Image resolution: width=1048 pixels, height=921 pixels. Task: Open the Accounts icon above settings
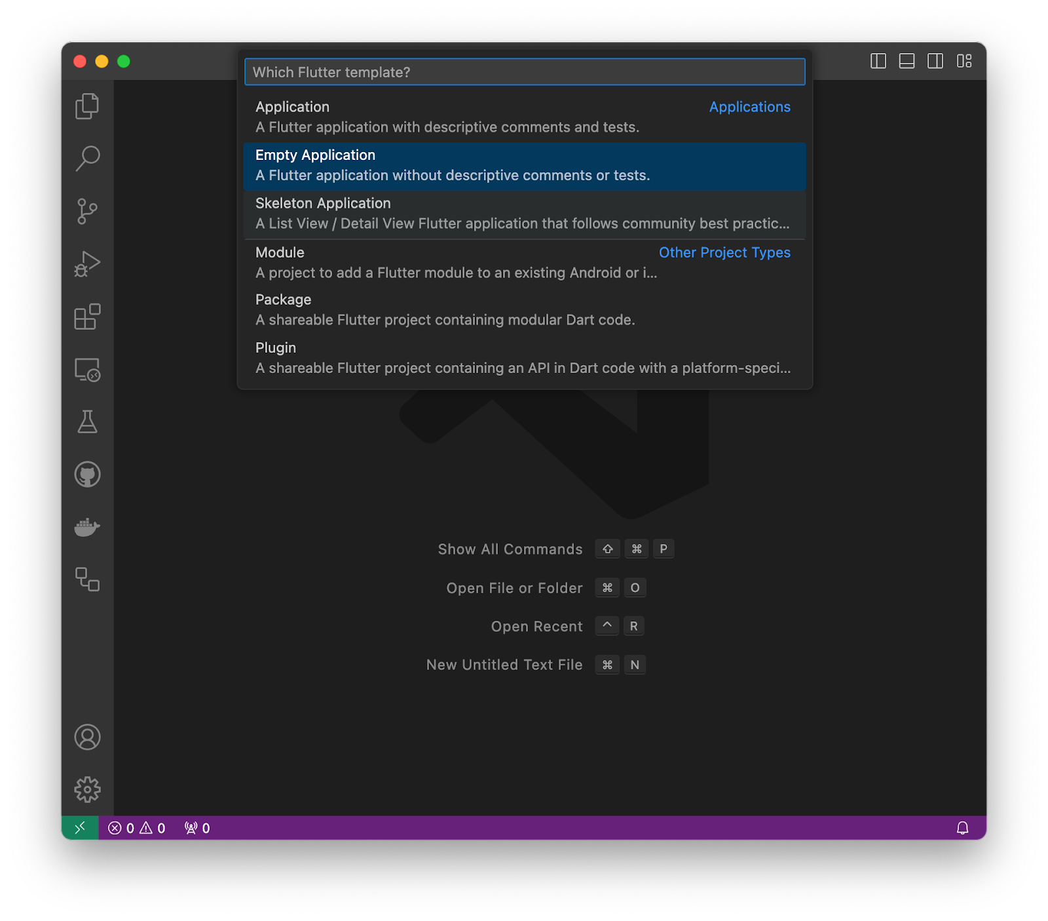pos(88,737)
